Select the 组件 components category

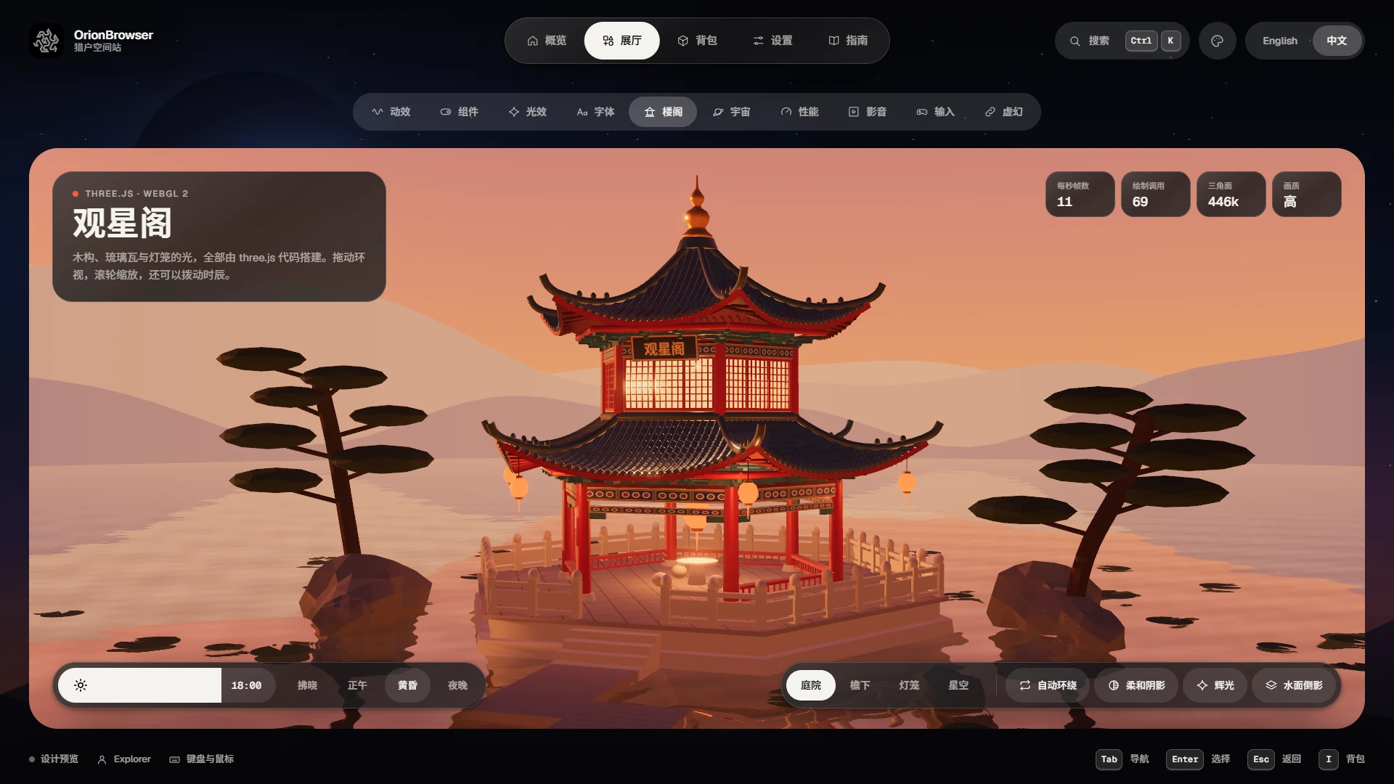click(459, 112)
